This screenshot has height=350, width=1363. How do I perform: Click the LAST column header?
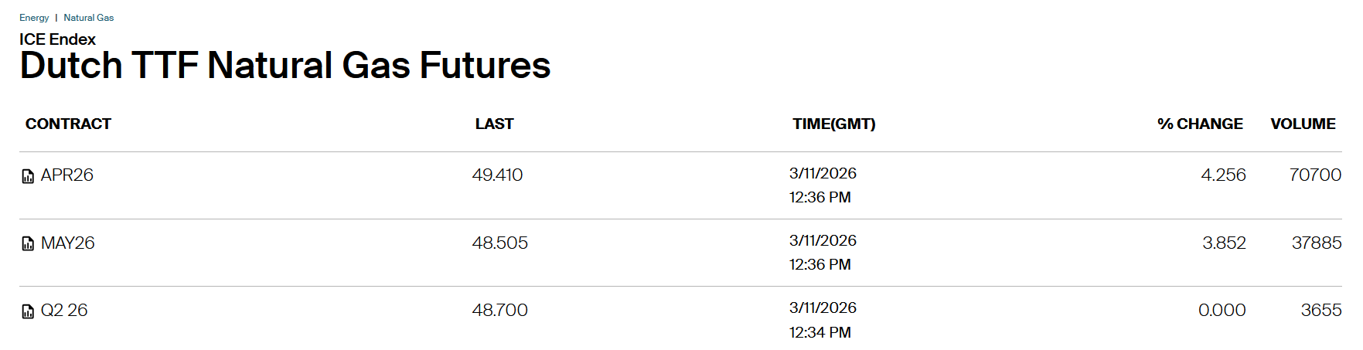pos(494,124)
